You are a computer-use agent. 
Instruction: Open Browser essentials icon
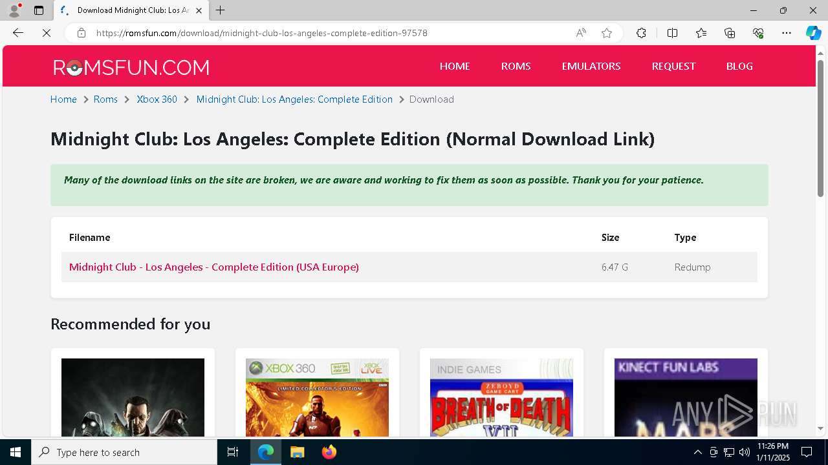click(758, 33)
